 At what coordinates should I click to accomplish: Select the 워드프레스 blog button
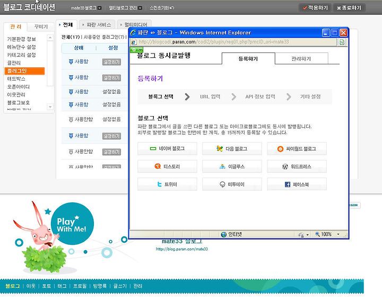coord(297,166)
